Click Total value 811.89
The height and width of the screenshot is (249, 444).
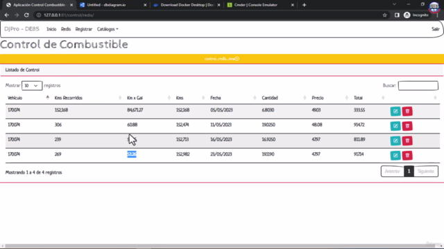tap(359, 140)
